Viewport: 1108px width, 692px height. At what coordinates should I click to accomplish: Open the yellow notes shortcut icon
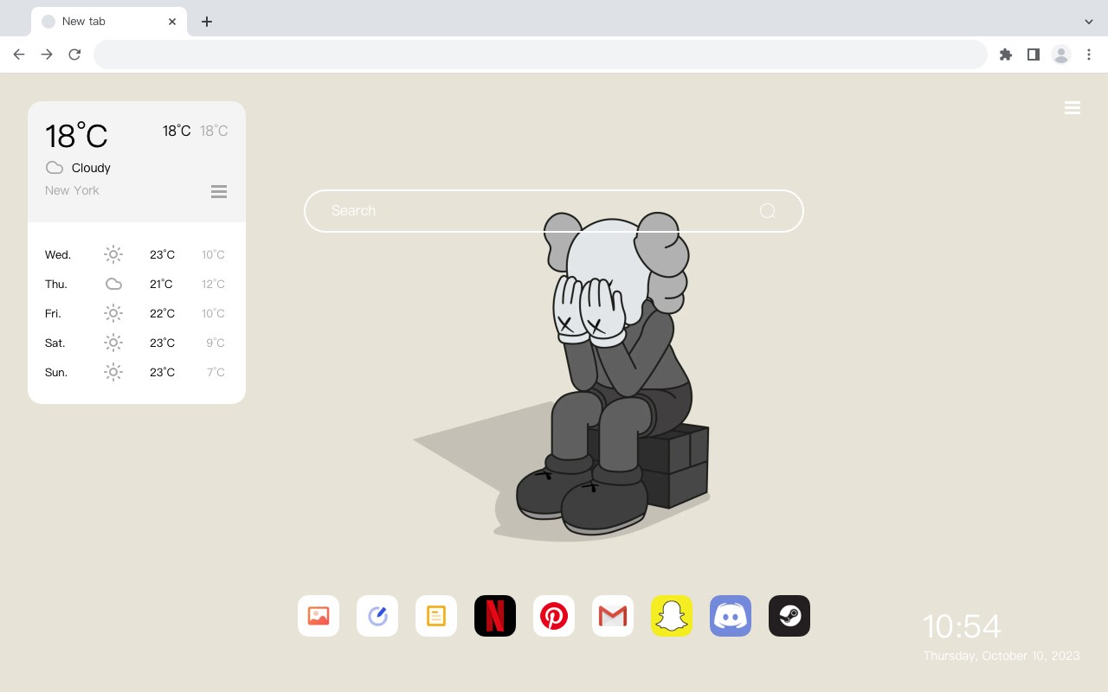[x=436, y=616]
